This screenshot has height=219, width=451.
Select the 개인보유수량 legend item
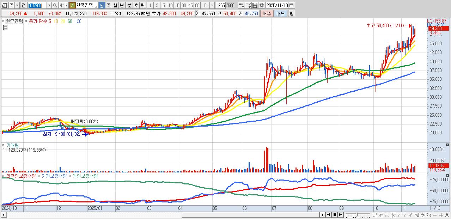click(85, 176)
